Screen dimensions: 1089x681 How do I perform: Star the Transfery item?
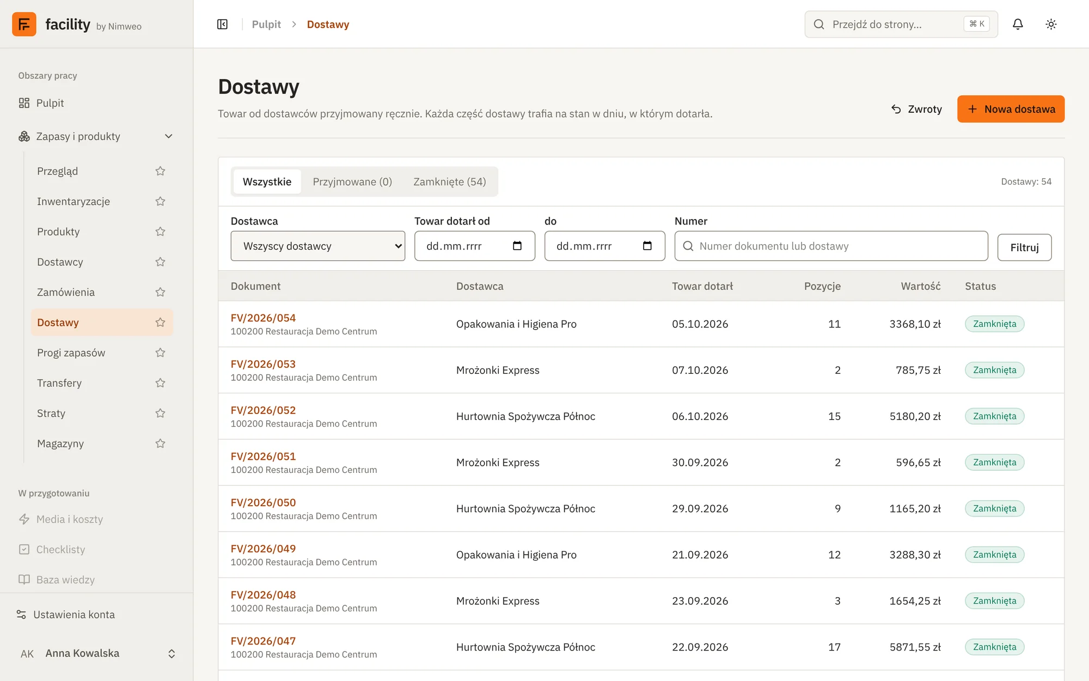coord(160,383)
